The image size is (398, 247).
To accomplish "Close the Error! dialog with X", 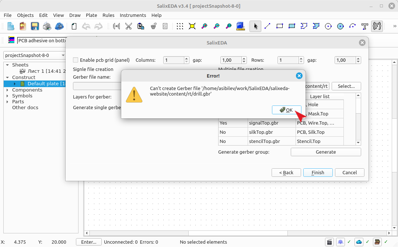I will click(x=299, y=76).
